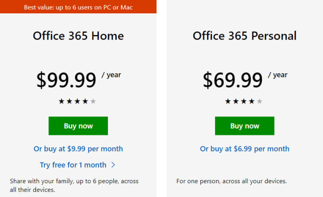This screenshot has height=197, width=323.
Task: Click the / year label beside $69.99
Action: [x=277, y=75]
